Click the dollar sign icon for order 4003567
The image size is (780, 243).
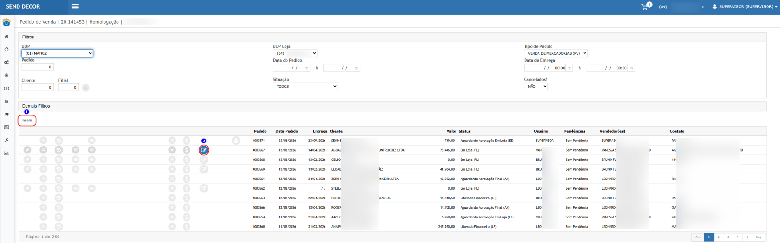[x=187, y=150]
